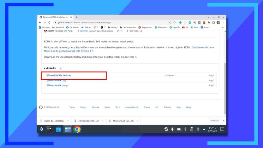263x148 pixels.
Task: Open the Twitter bookmark
Action: pos(86,27)
